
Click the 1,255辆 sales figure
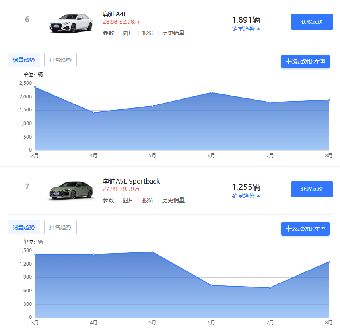point(246,187)
